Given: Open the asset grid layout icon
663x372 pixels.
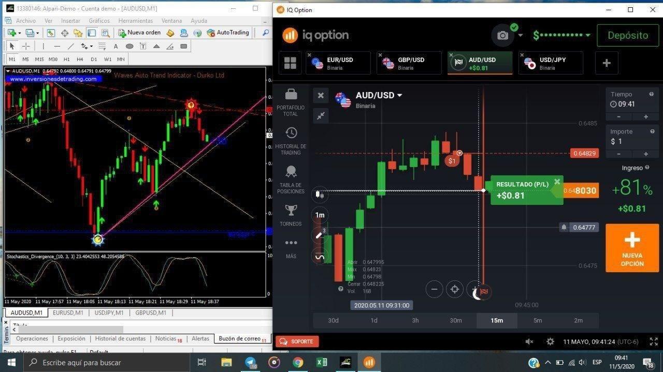Looking at the screenshot, I should [x=290, y=63].
